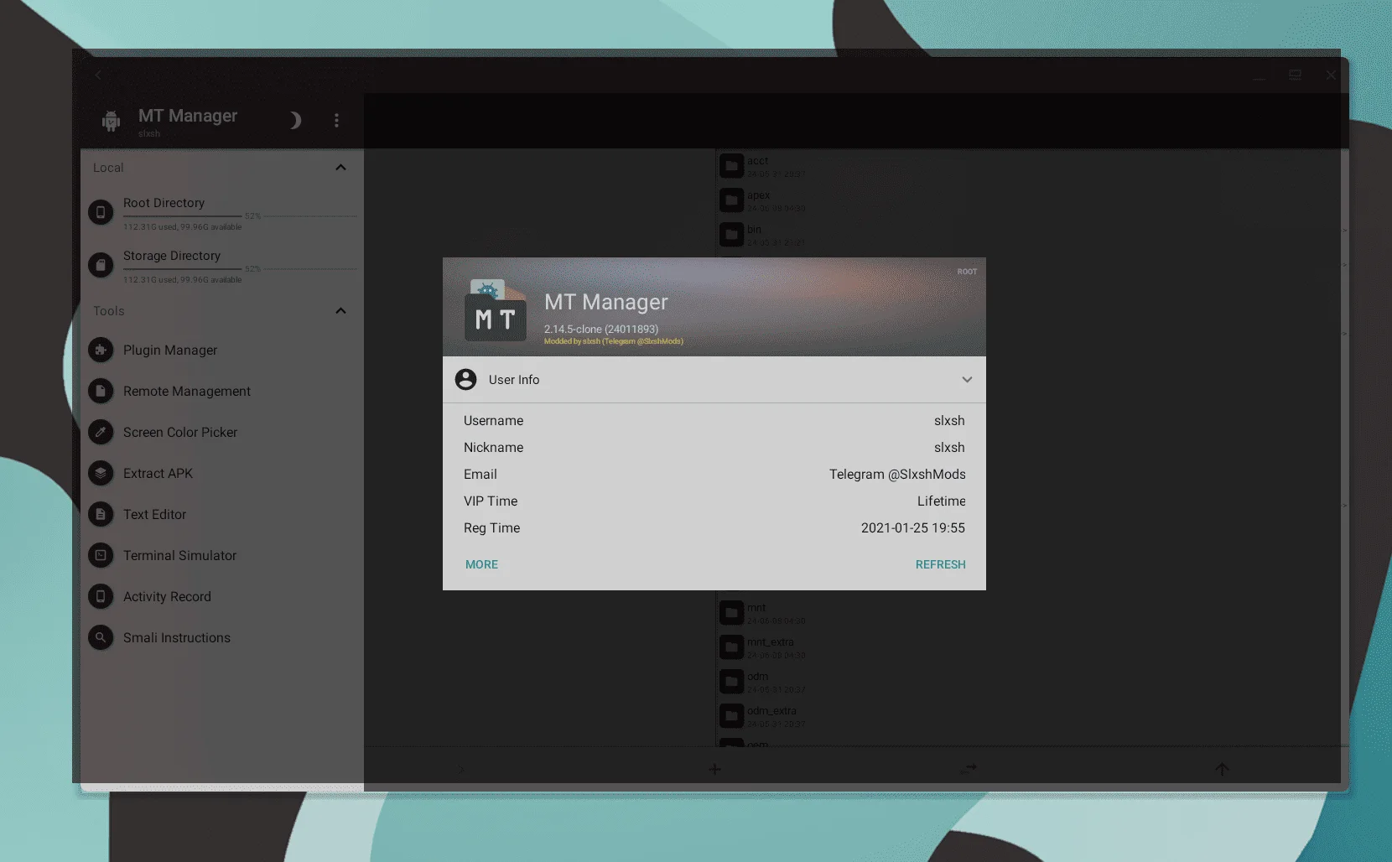Click the User Info account avatar icon
This screenshot has height=862, width=1392.
pos(465,379)
